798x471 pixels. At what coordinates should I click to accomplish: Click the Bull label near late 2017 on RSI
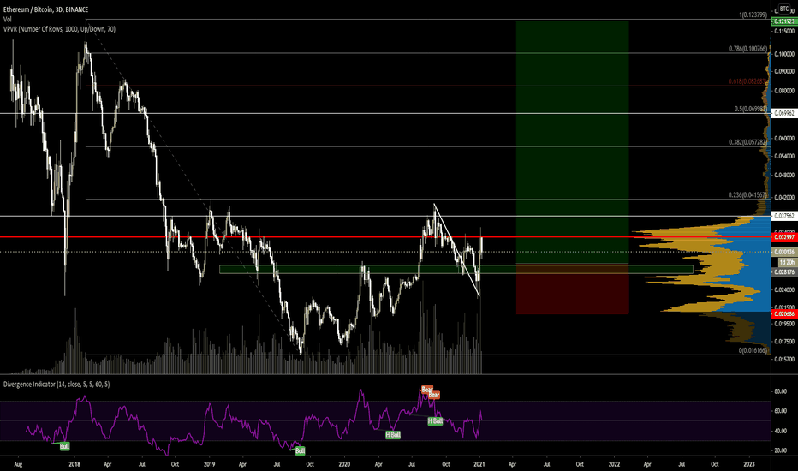point(64,446)
